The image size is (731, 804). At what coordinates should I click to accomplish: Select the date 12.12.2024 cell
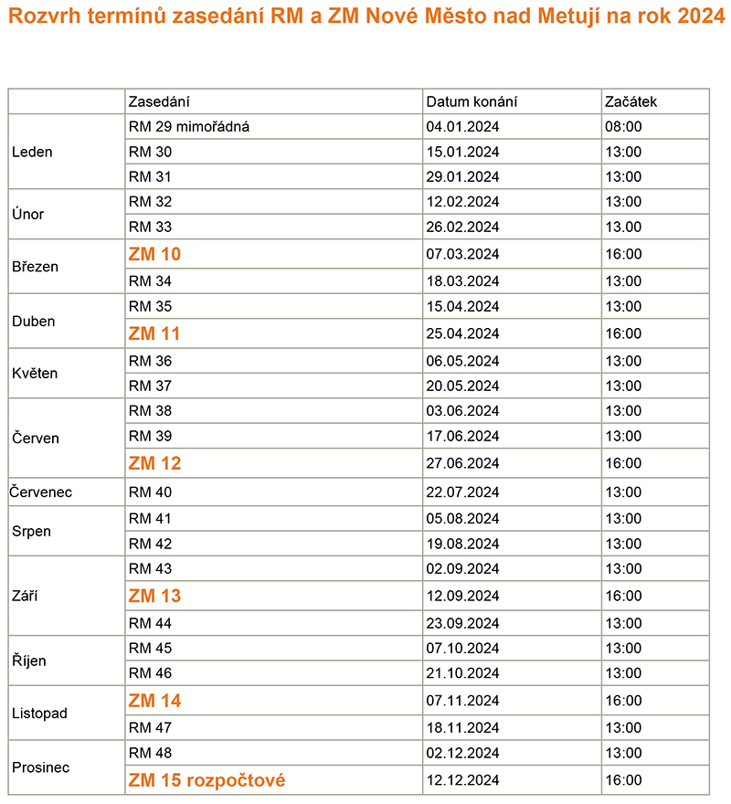click(512, 780)
